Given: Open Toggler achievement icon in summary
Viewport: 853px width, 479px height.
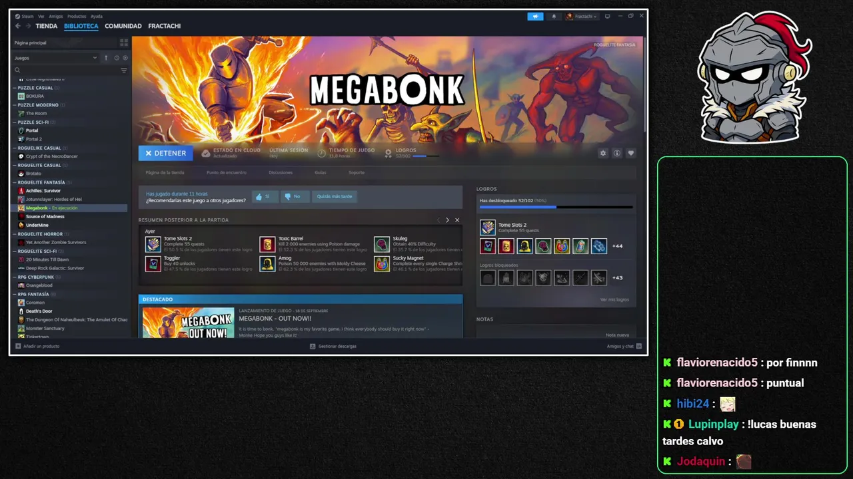Looking at the screenshot, I should tap(153, 264).
